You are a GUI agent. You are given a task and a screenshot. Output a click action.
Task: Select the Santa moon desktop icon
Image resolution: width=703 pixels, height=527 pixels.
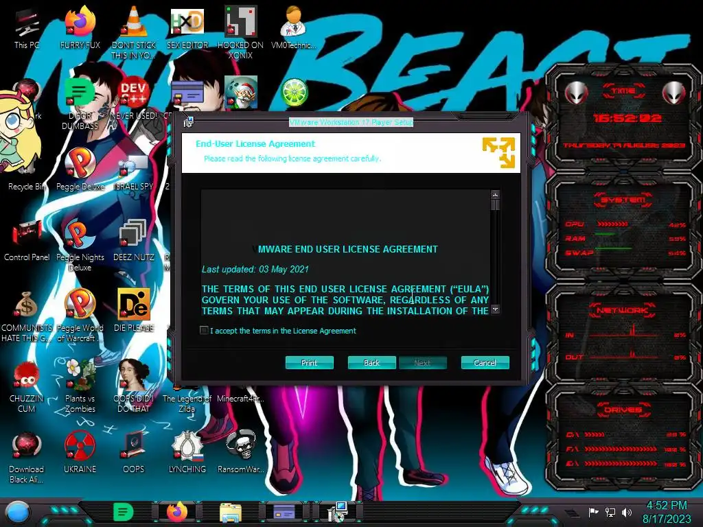241,93
